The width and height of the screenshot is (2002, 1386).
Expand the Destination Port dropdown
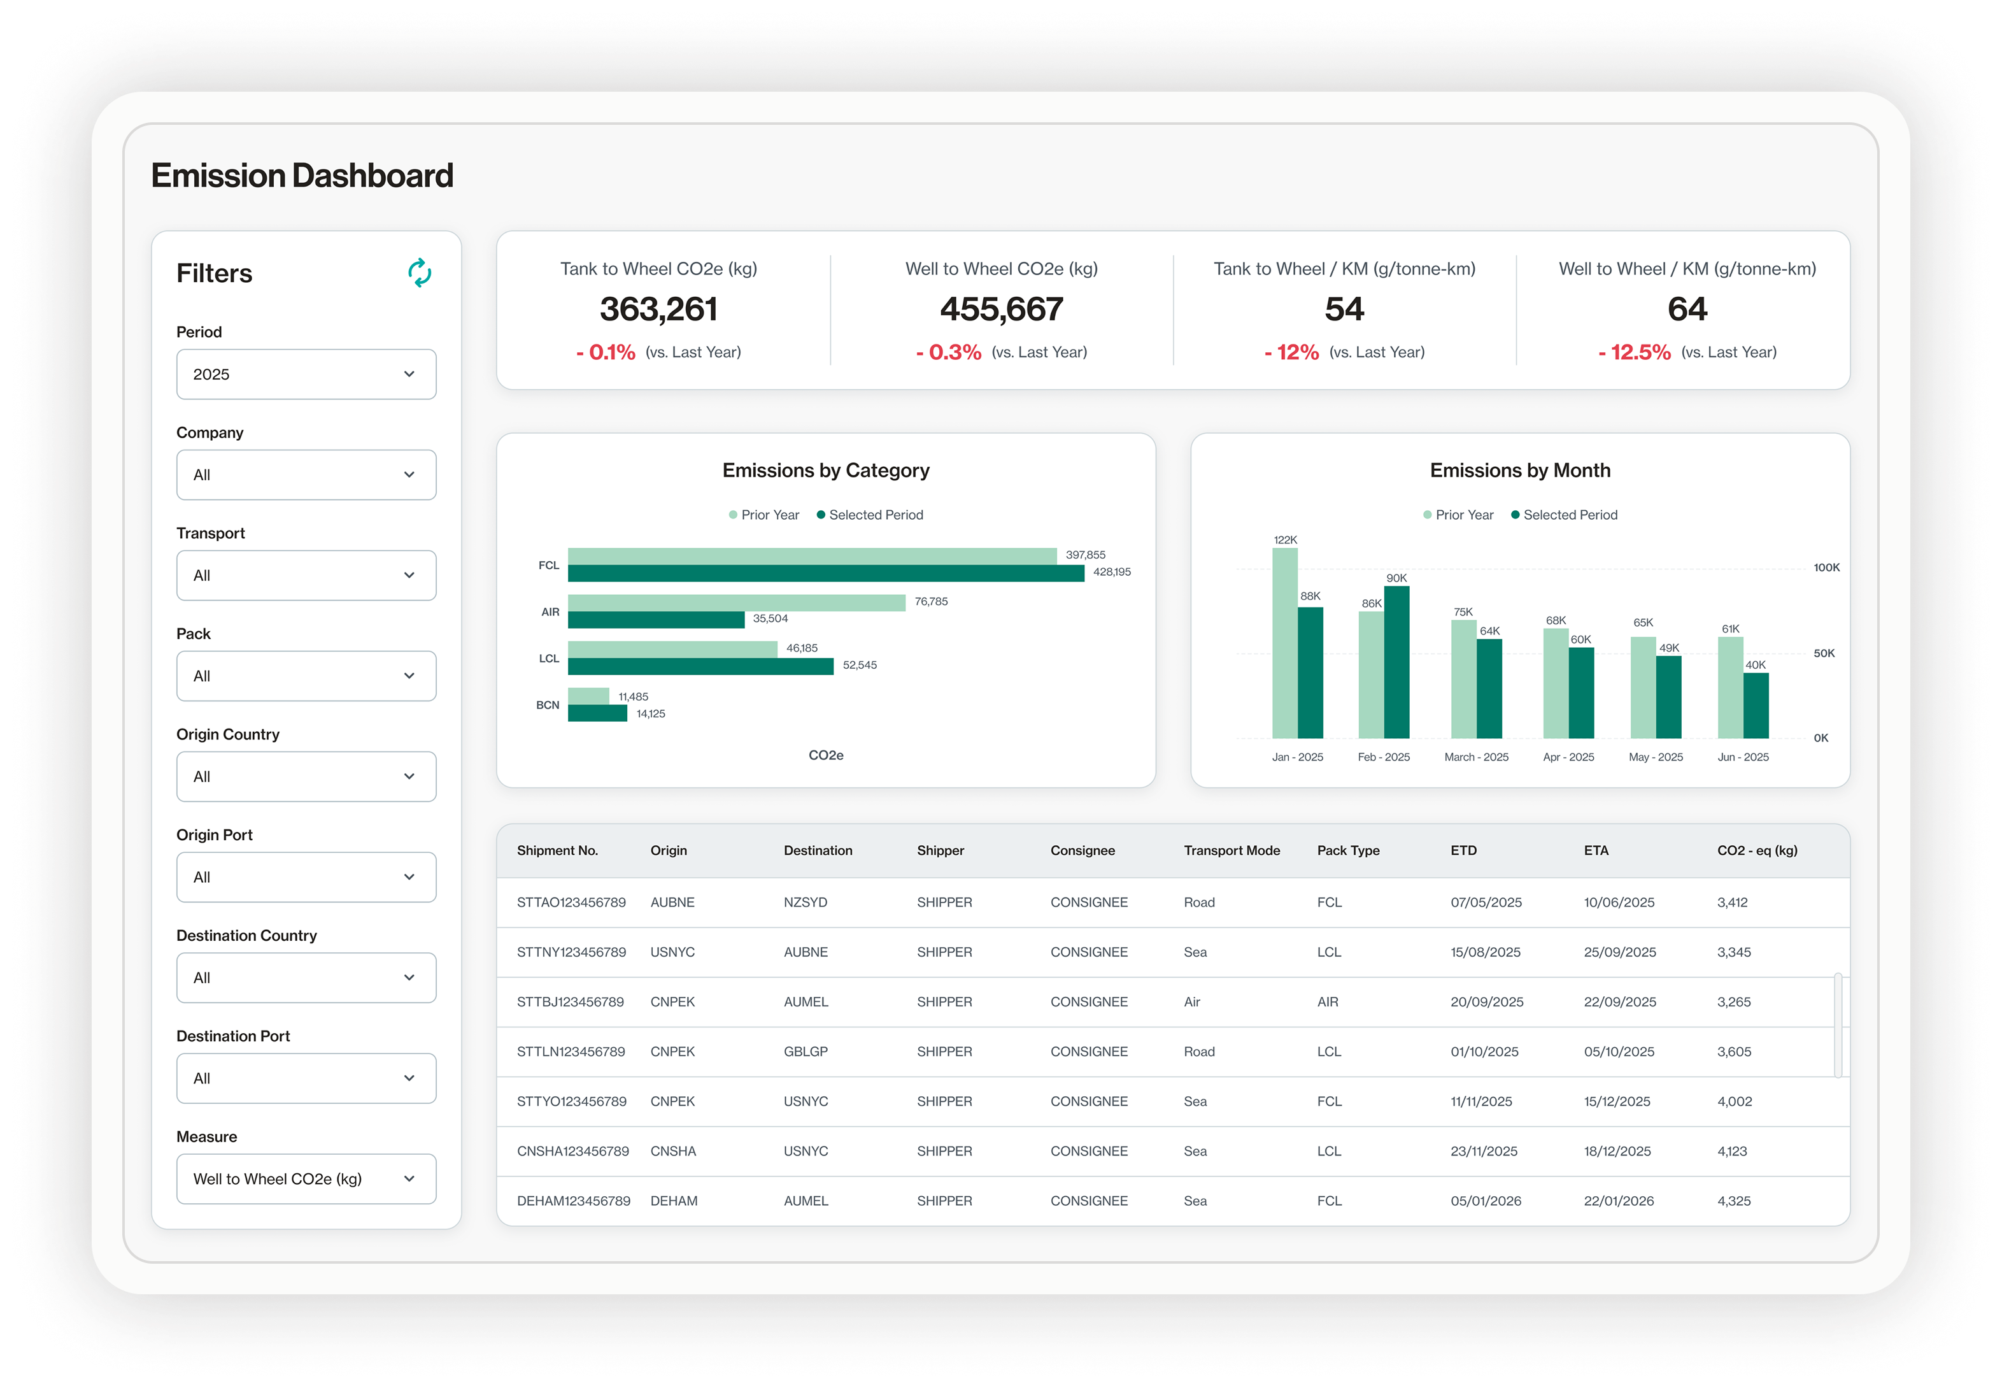[306, 1078]
